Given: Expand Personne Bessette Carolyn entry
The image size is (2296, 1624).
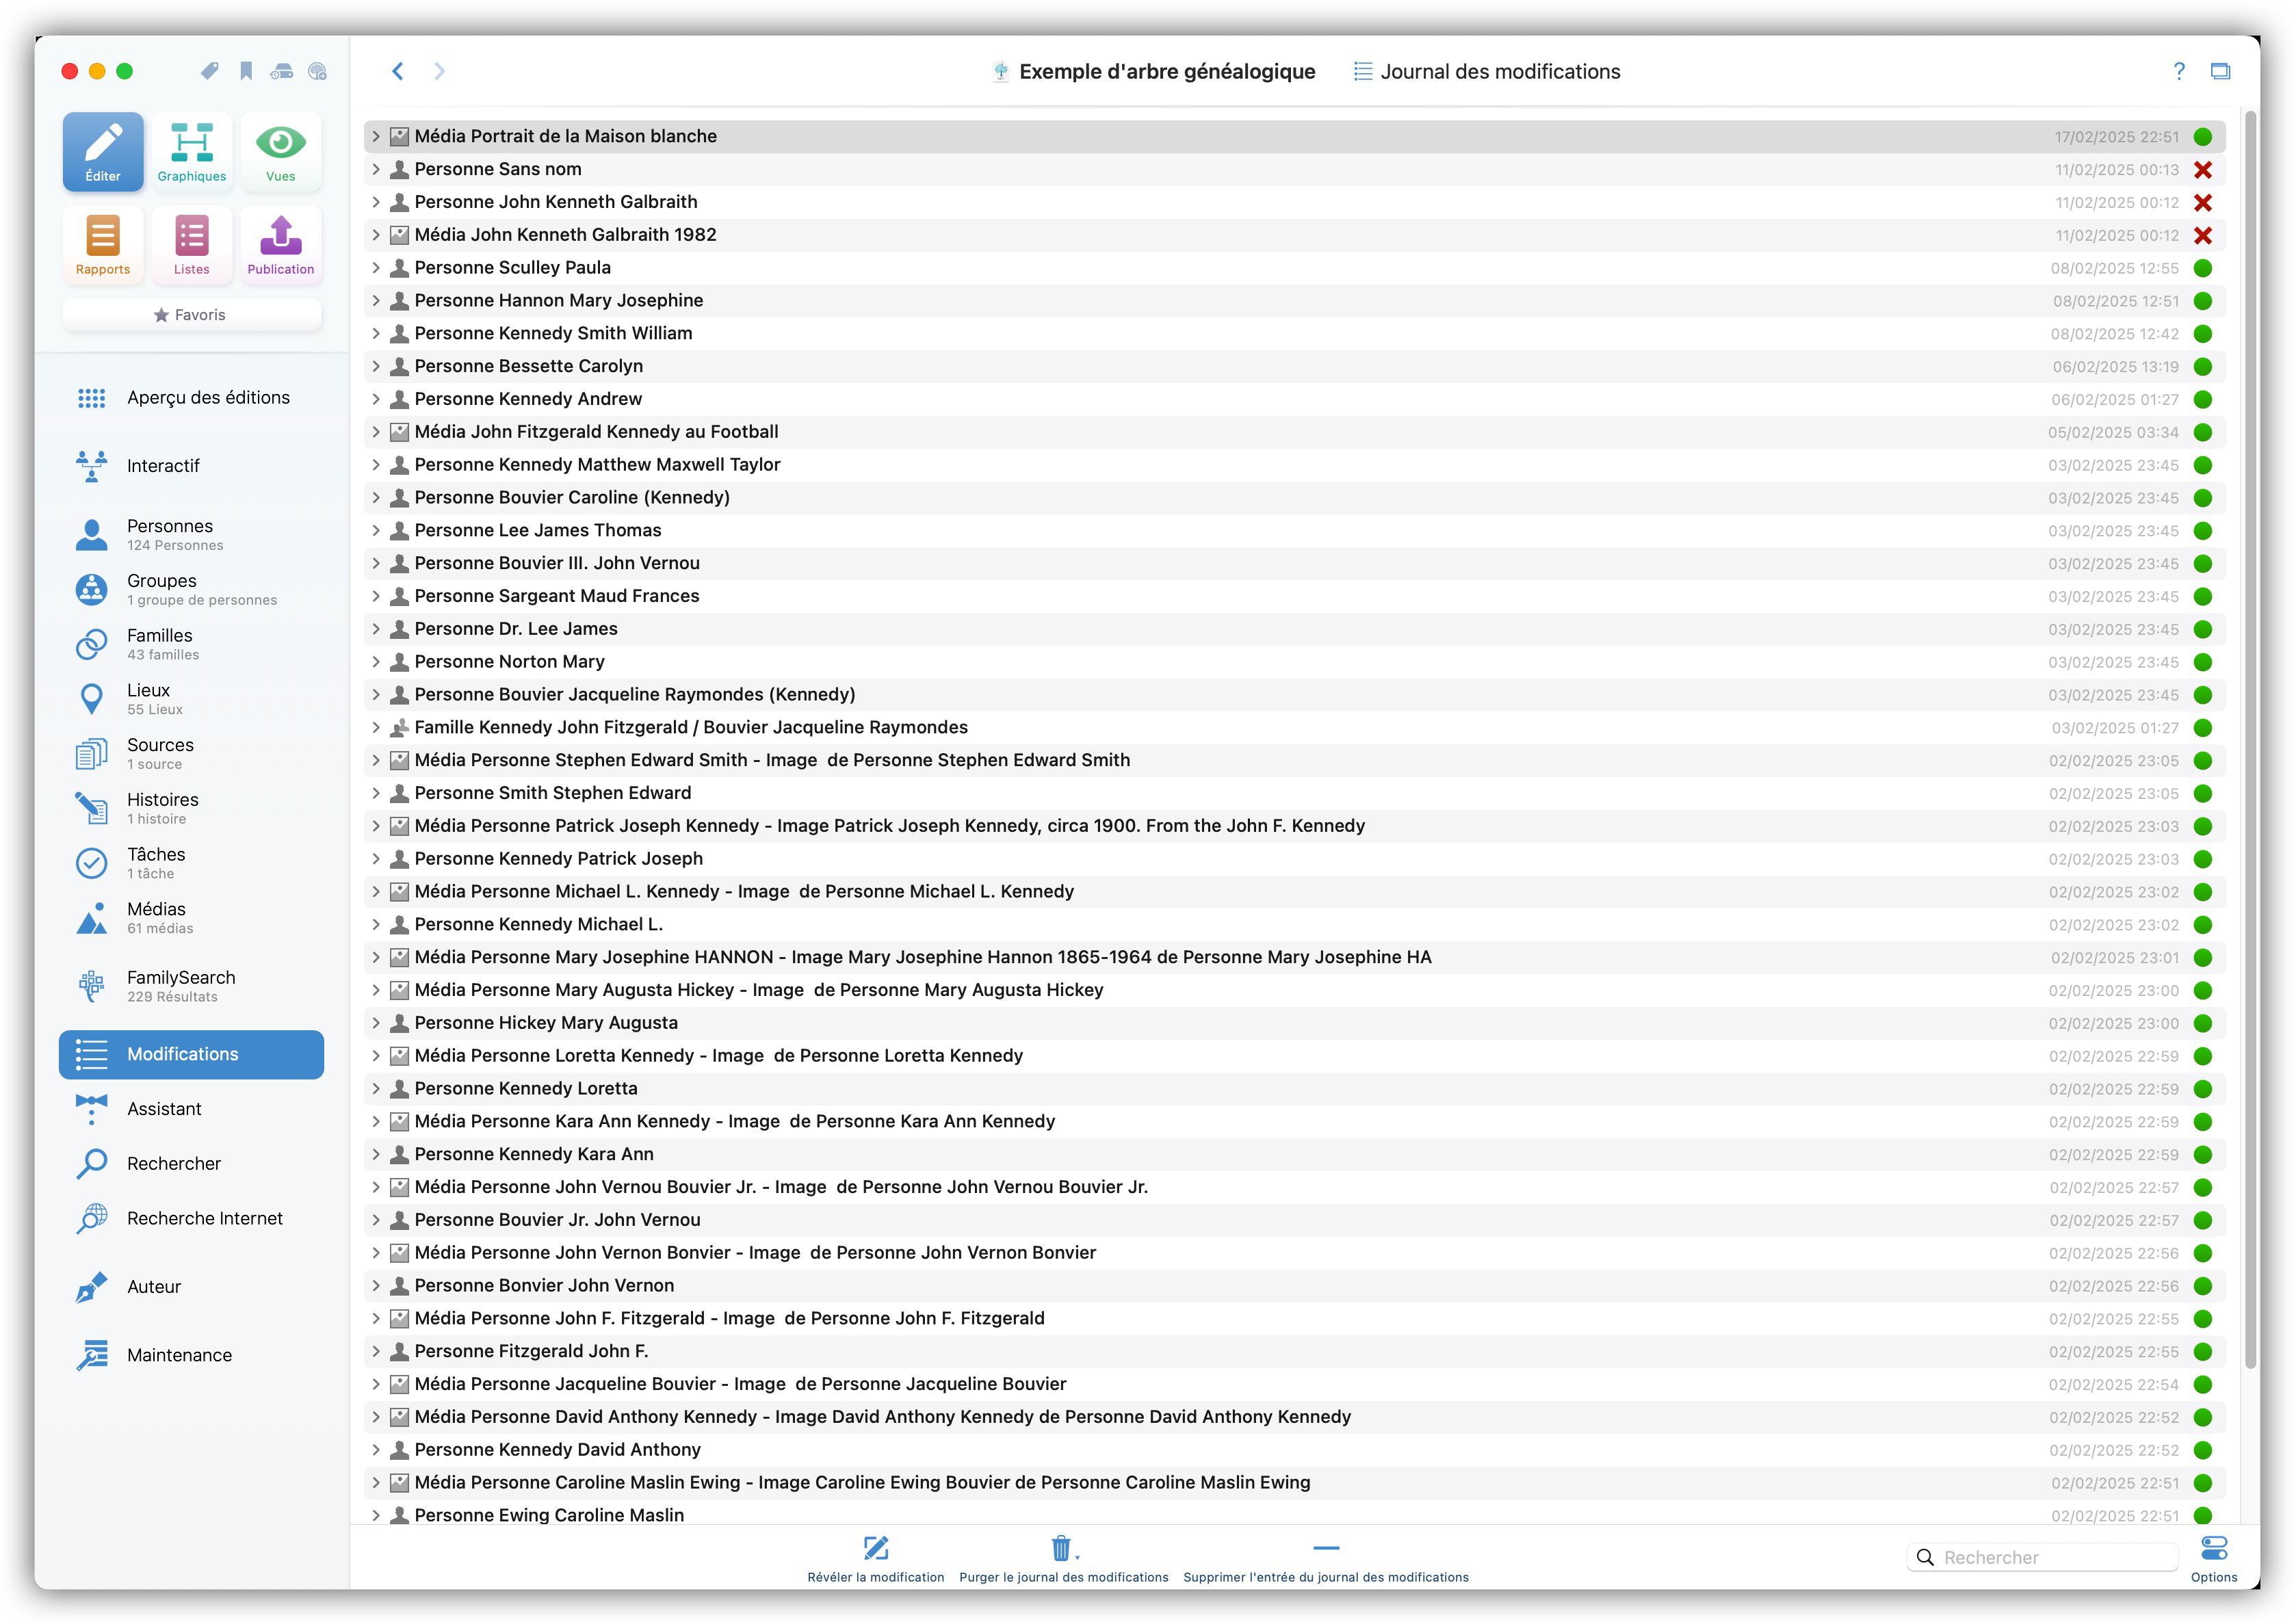Looking at the screenshot, I should click(x=376, y=367).
